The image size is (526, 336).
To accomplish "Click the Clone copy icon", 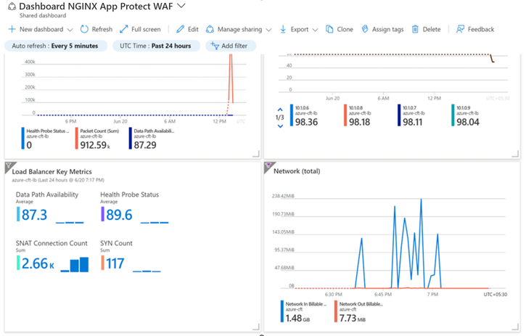I will pyautogui.click(x=329, y=29).
